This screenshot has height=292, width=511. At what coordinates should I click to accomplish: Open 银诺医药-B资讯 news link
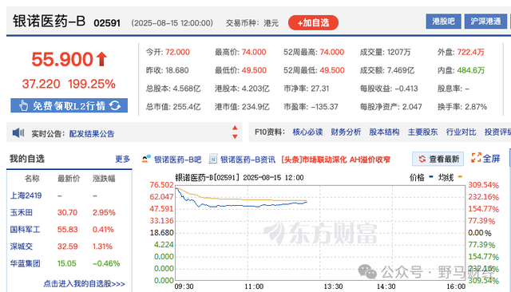click(x=248, y=160)
